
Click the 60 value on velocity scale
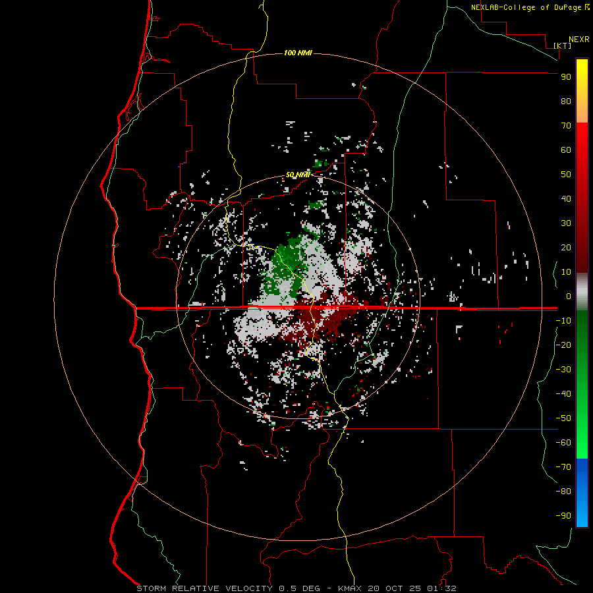(x=566, y=150)
